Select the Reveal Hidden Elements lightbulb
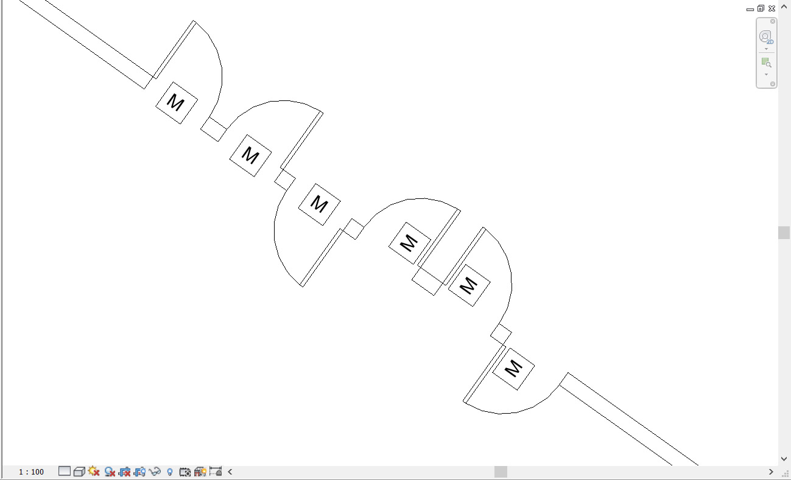The height and width of the screenshot is (480, 791). pyautogui.click(x=170, y=471)
